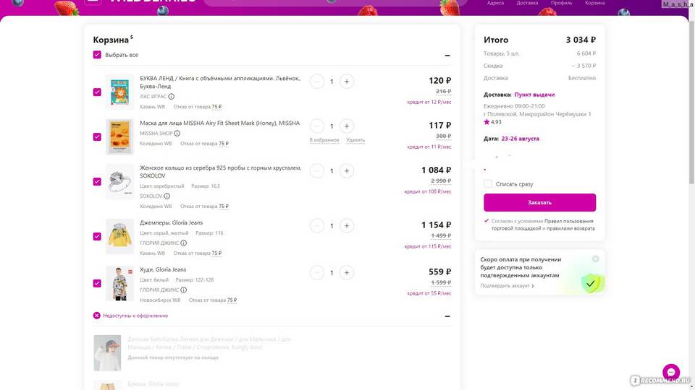This screenshot has height=390, width=695.
Task: Collapse the 'Недоступны к оформлению' section
Action: click(x=447, y=316)
